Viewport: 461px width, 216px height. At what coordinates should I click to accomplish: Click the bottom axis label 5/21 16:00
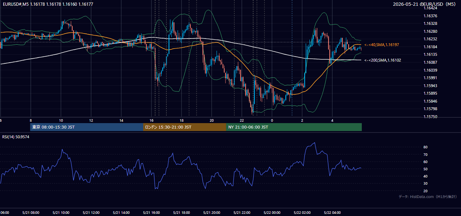tap(151, 213)
